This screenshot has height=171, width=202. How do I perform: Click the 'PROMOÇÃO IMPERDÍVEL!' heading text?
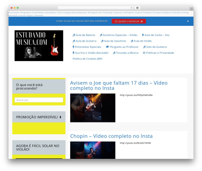[x=37, y=117]
